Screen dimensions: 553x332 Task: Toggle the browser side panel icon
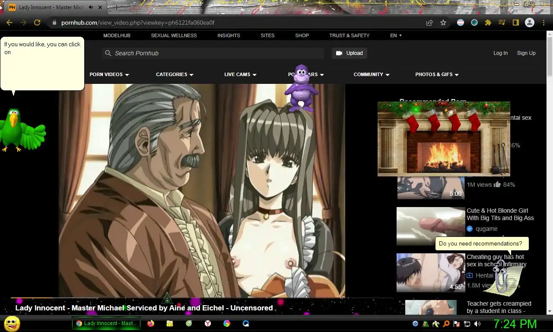coord(515,22)
